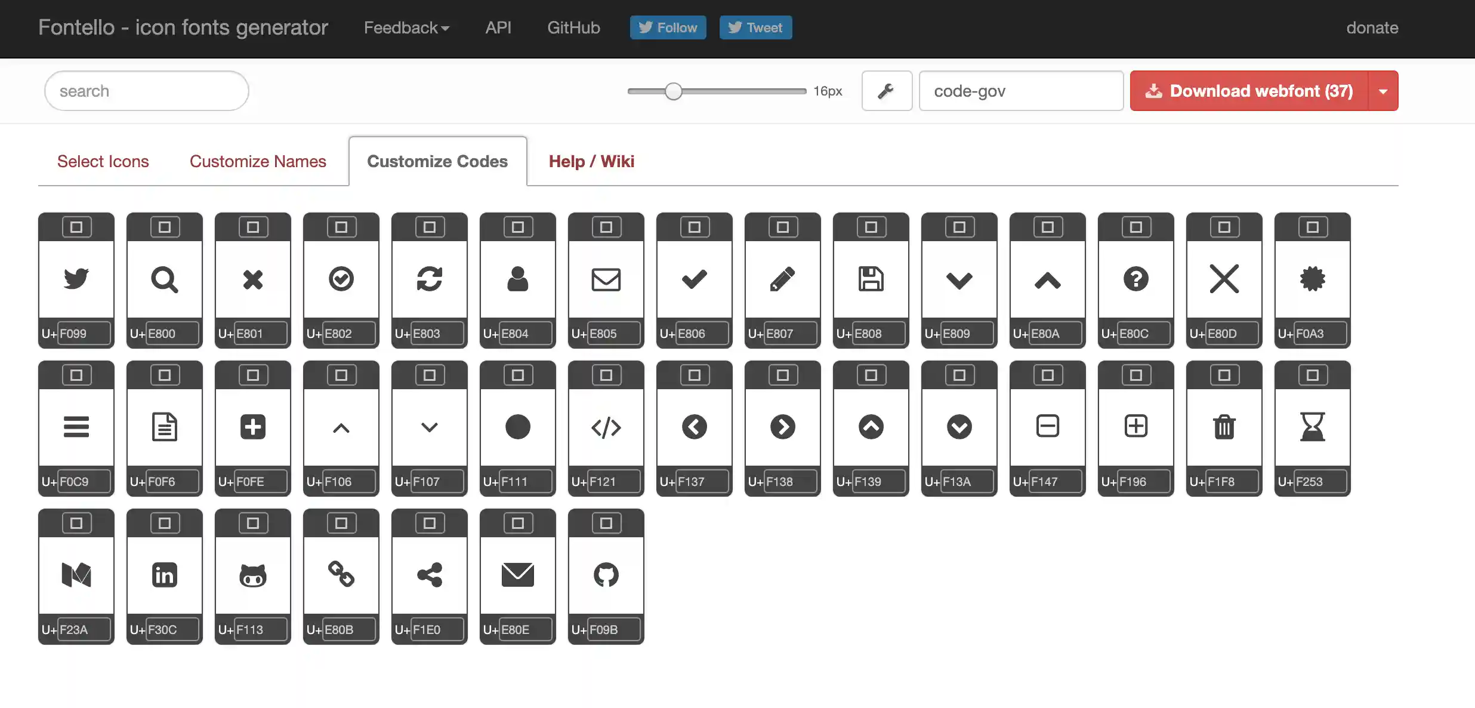
Task: Click the Twitter bird glyph icon
Action: coord(76,279)
